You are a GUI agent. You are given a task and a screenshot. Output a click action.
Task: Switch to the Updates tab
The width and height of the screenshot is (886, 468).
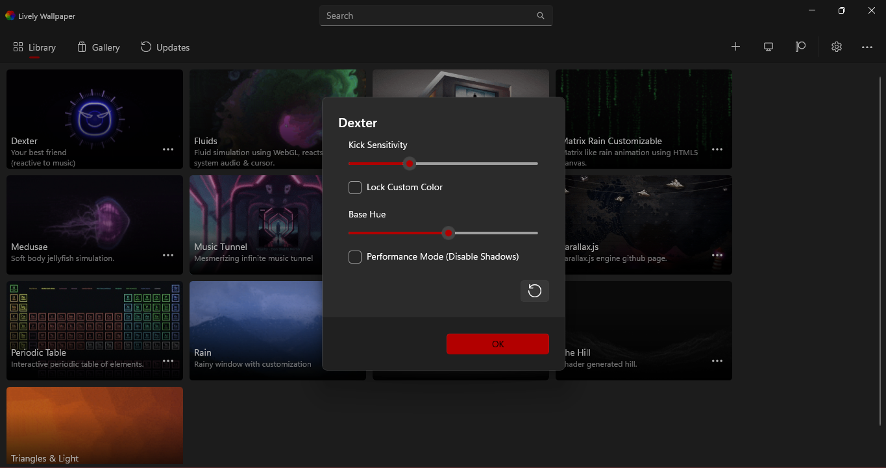click(165, 47)
